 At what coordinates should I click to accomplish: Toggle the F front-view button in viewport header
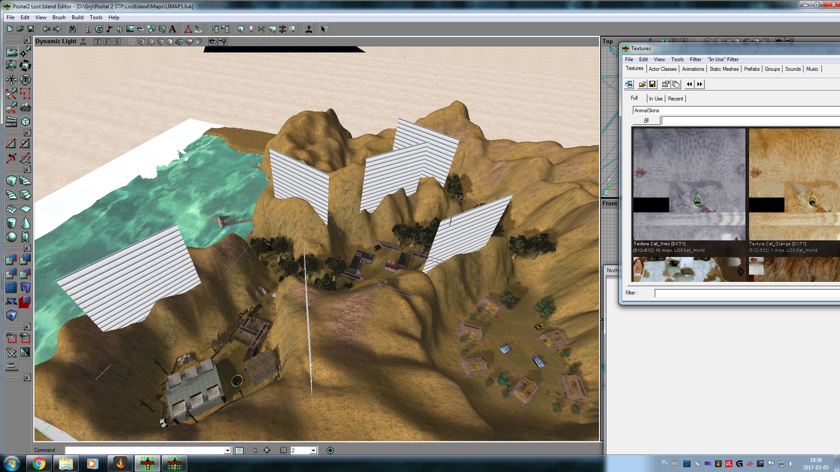[107, 42]
